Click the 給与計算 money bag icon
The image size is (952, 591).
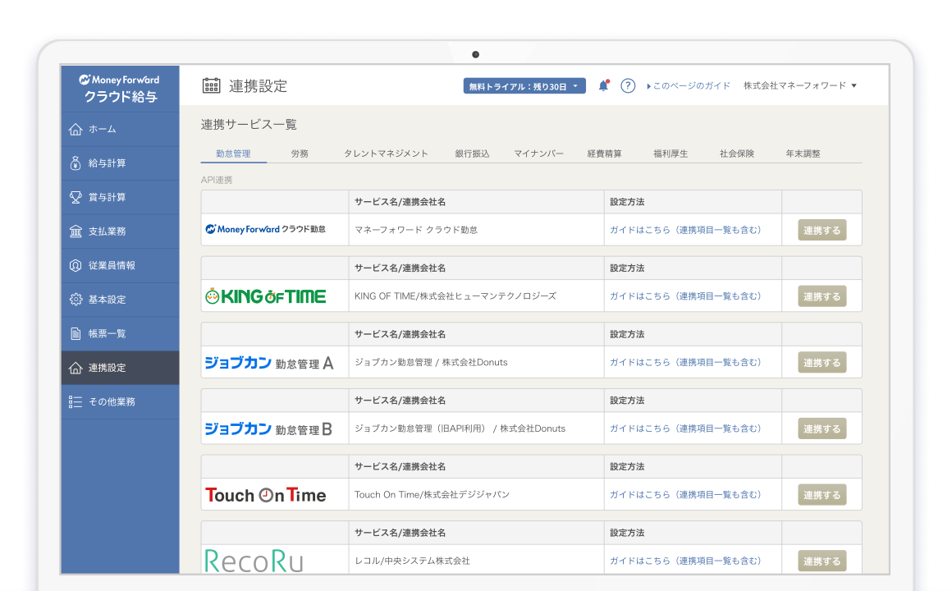point(76,163)
